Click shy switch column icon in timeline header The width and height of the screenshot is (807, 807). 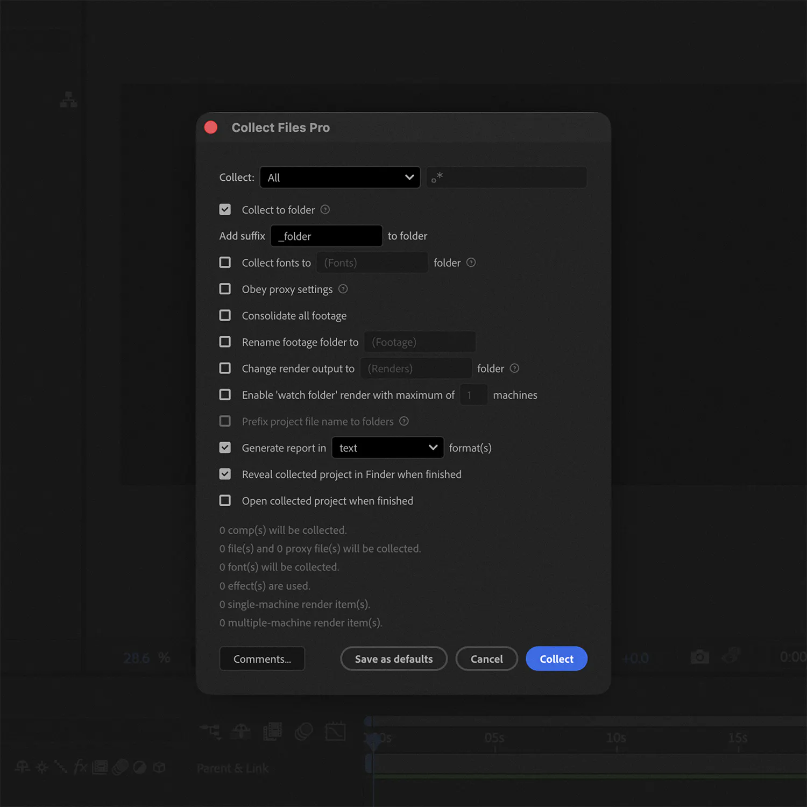click(22, 767)
